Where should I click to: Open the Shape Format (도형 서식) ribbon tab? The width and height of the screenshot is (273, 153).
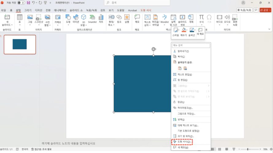pyautogui.click(x=146, y=10)
